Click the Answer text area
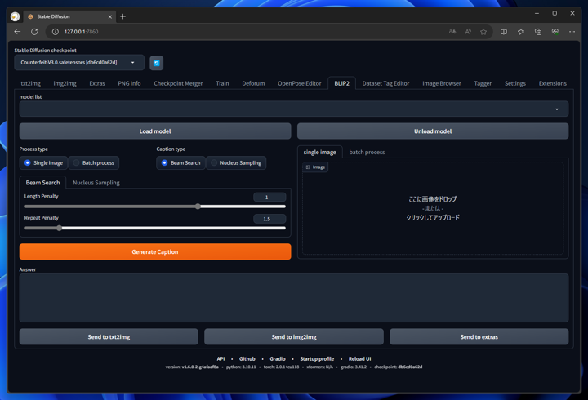Screen dimensions: 588x400 click(x=294, y=298)
